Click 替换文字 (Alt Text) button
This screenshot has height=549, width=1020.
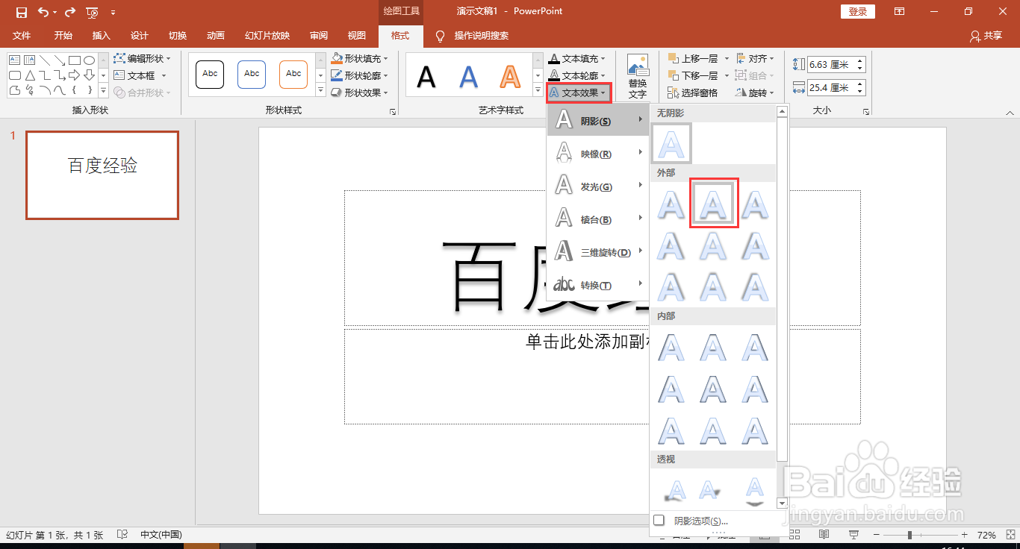click(x=637, y=76)
